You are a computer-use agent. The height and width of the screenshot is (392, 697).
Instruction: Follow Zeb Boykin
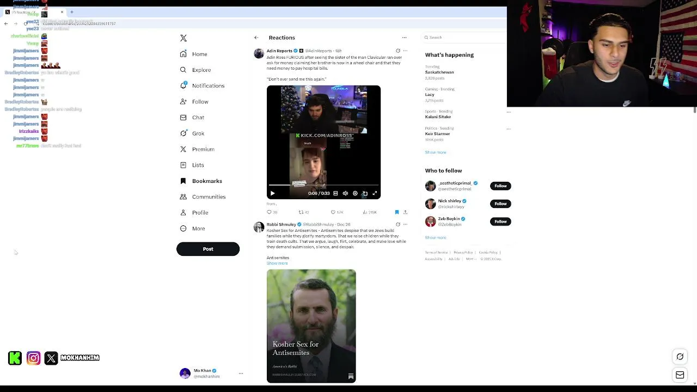pos(500,222)
